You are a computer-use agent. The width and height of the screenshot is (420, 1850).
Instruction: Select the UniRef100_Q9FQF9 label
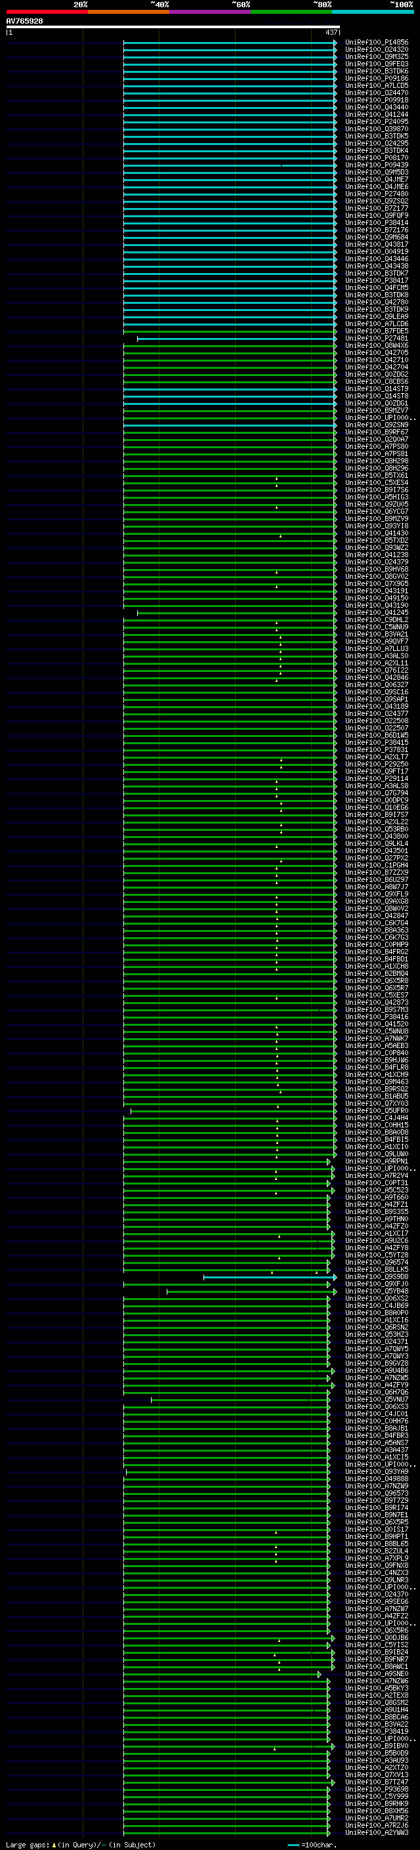(376, 215)
